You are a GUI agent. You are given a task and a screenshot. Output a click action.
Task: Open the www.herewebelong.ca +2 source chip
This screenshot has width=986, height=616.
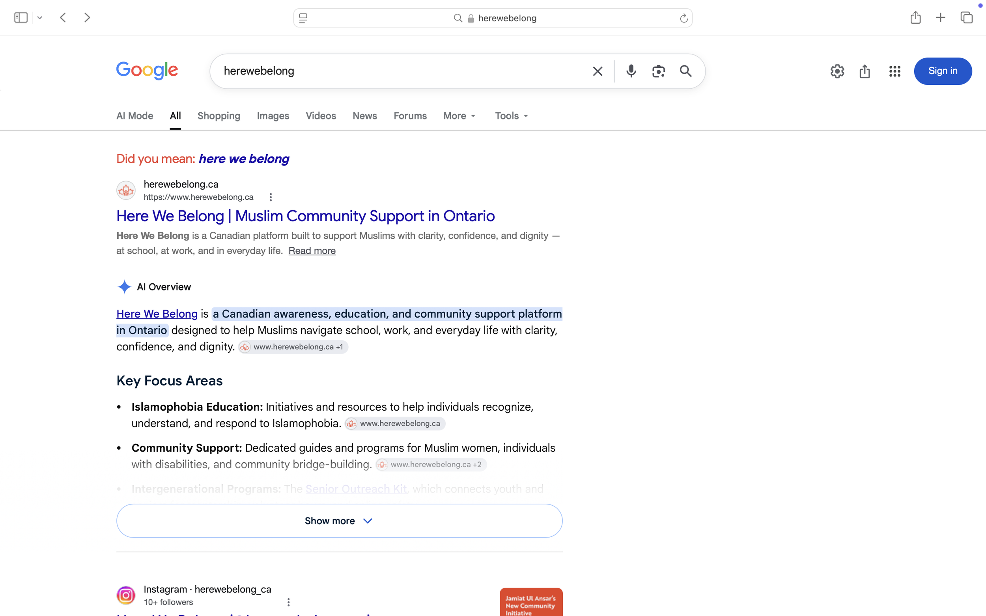coord(431,465)
